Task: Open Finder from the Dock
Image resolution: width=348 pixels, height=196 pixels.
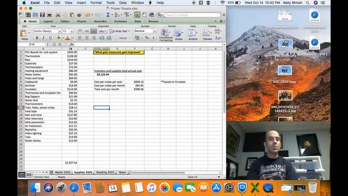Action: [35, 188]
